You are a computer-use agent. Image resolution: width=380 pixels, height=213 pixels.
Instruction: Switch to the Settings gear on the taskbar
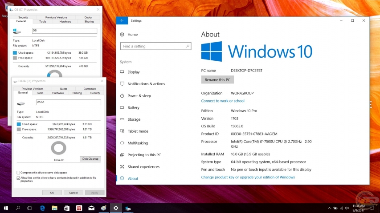tap(116, 208)
